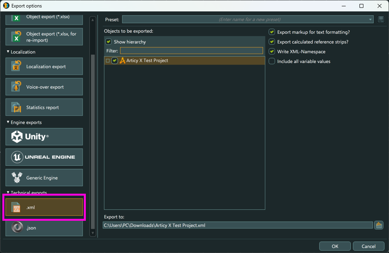This screenshot has height=253, width=389.
Task: Click the export list scrollbar thumb
Action: [x=93, y=141]
